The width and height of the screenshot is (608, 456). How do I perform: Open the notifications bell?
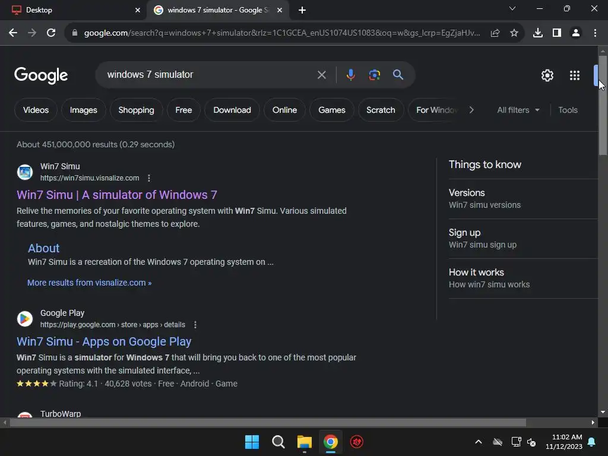pos(592,442)
